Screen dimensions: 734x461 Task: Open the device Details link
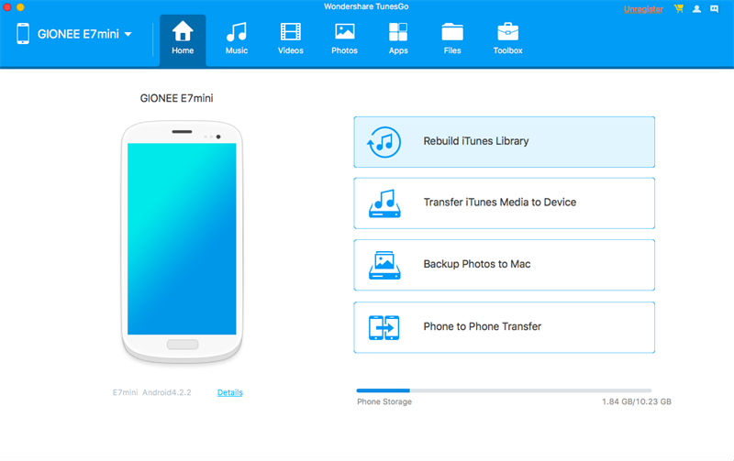(230, 392)
